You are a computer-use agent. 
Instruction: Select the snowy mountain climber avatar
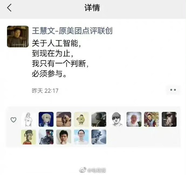pyautogui.click(x=99, y=137)
